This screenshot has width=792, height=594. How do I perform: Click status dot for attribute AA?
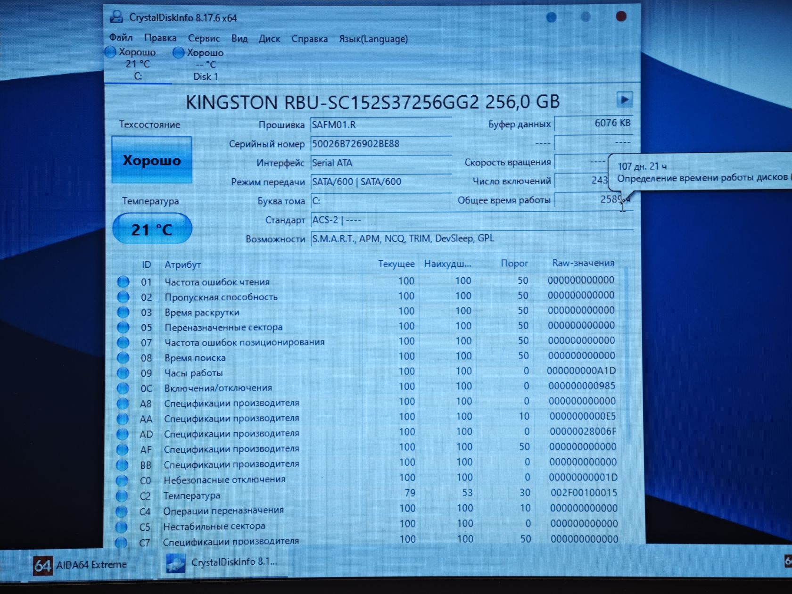(123, 419)
